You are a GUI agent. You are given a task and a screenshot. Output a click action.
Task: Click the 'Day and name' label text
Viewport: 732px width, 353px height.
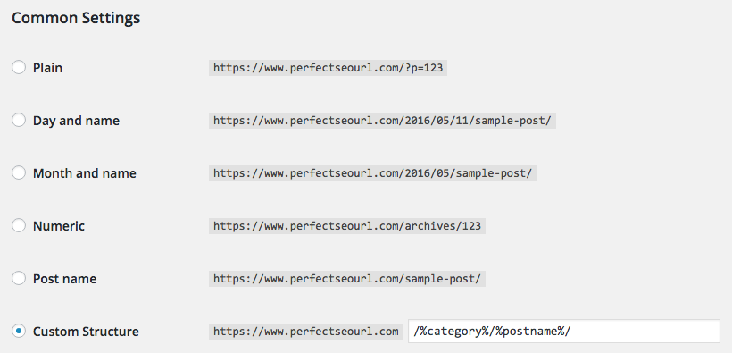[76, 121]
